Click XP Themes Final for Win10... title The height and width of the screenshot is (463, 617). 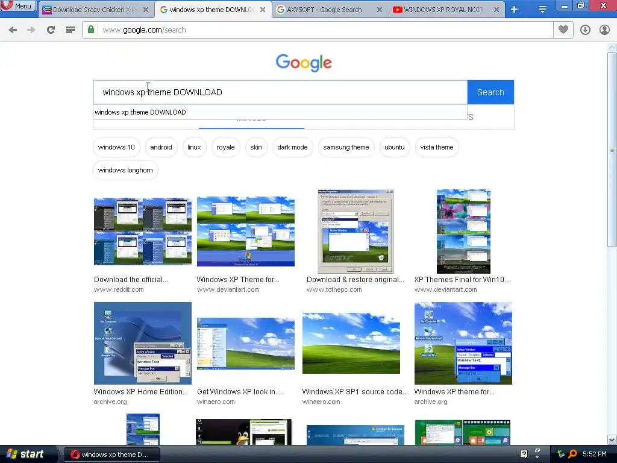[462, 280]
